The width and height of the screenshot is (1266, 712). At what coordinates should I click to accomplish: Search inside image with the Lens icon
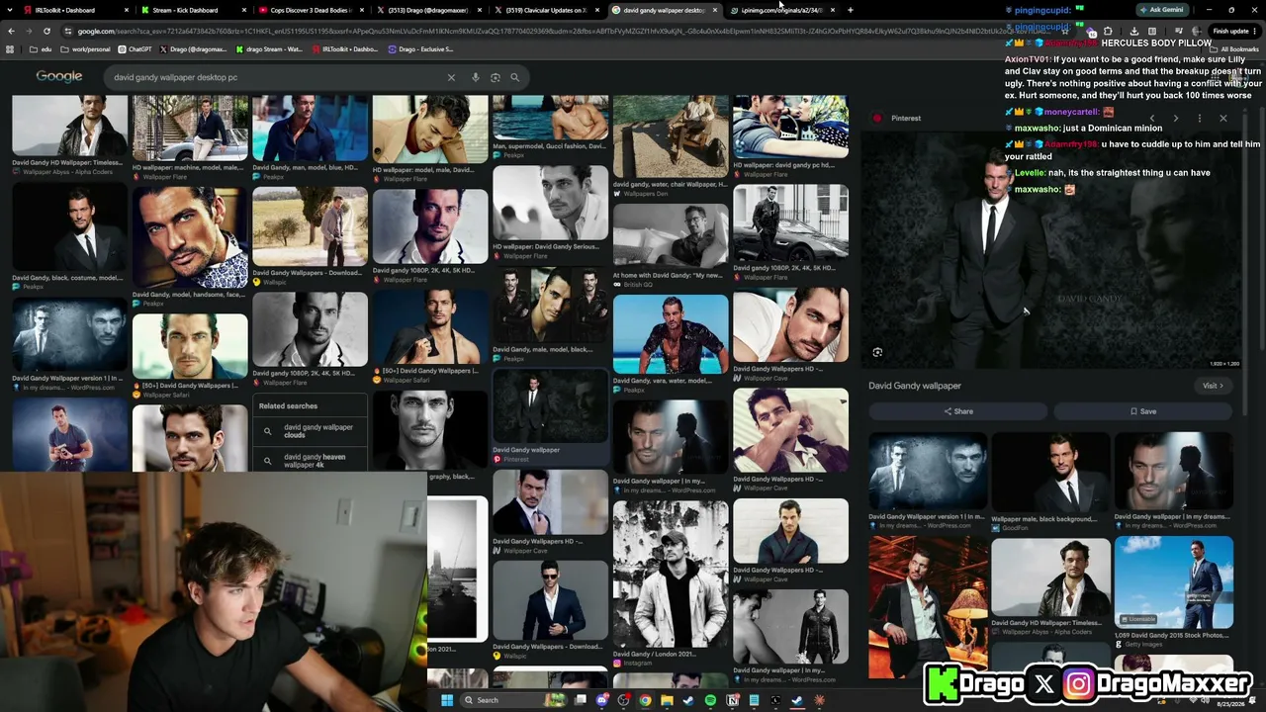tap(877, 352)
